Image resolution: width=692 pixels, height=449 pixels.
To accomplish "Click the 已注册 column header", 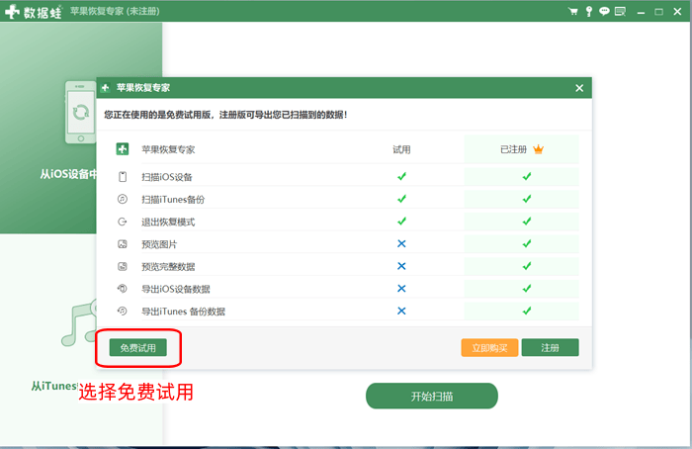I will pos(514,149).
